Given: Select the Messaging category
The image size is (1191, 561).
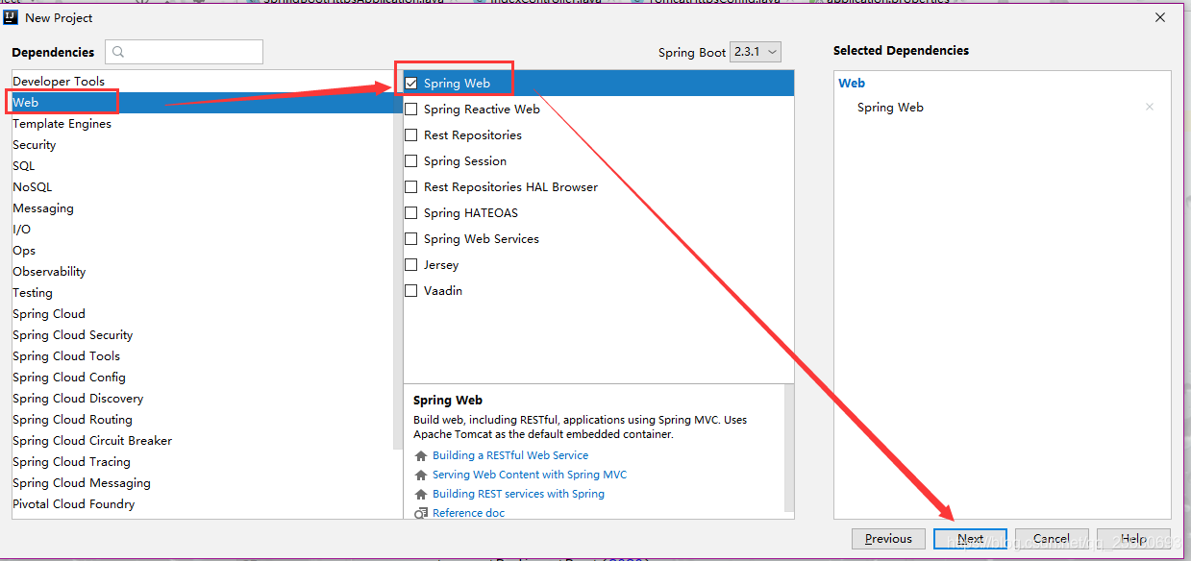Looking at the screenshot, I should point(202,208).
